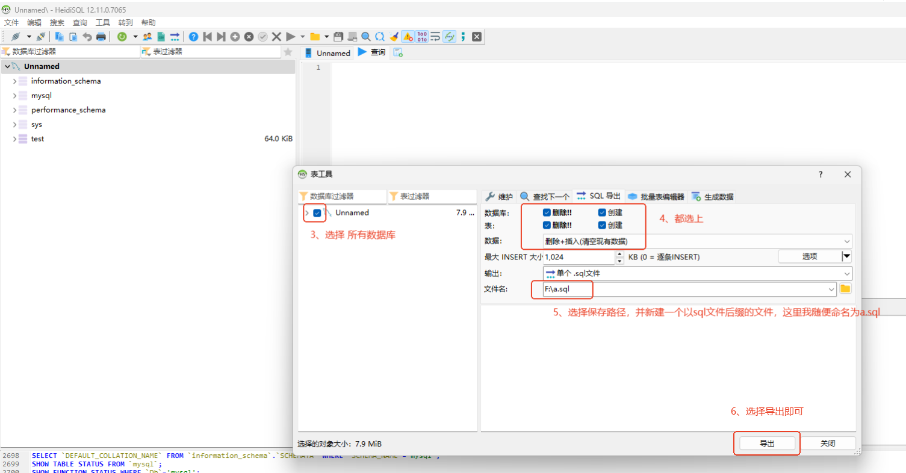Open the arrow beside 选项 button
The image size is (906, 473).
[x=846, y=256]
